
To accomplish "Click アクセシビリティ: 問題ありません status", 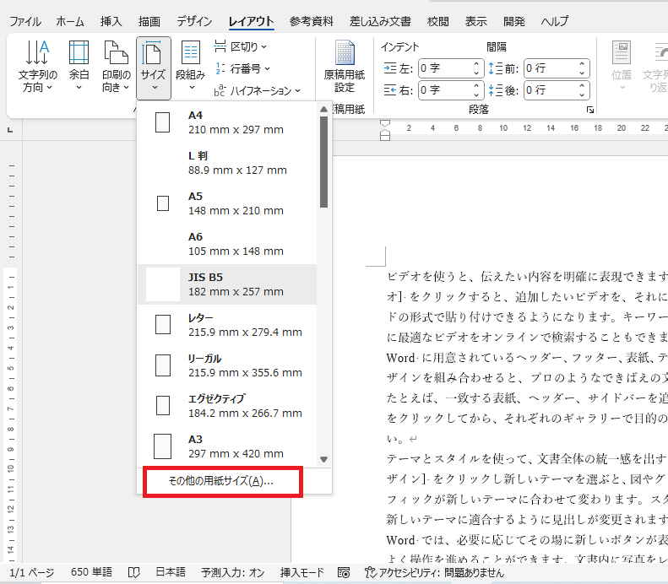I will 435,572.
